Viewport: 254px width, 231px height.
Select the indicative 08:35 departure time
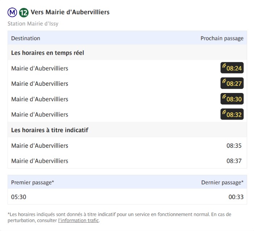(234, 146)
